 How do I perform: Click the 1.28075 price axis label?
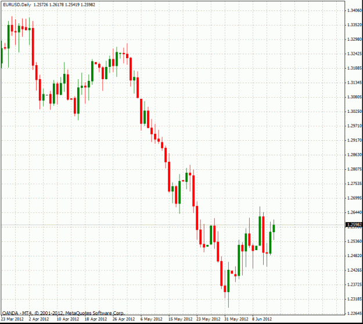click(354, 169)
